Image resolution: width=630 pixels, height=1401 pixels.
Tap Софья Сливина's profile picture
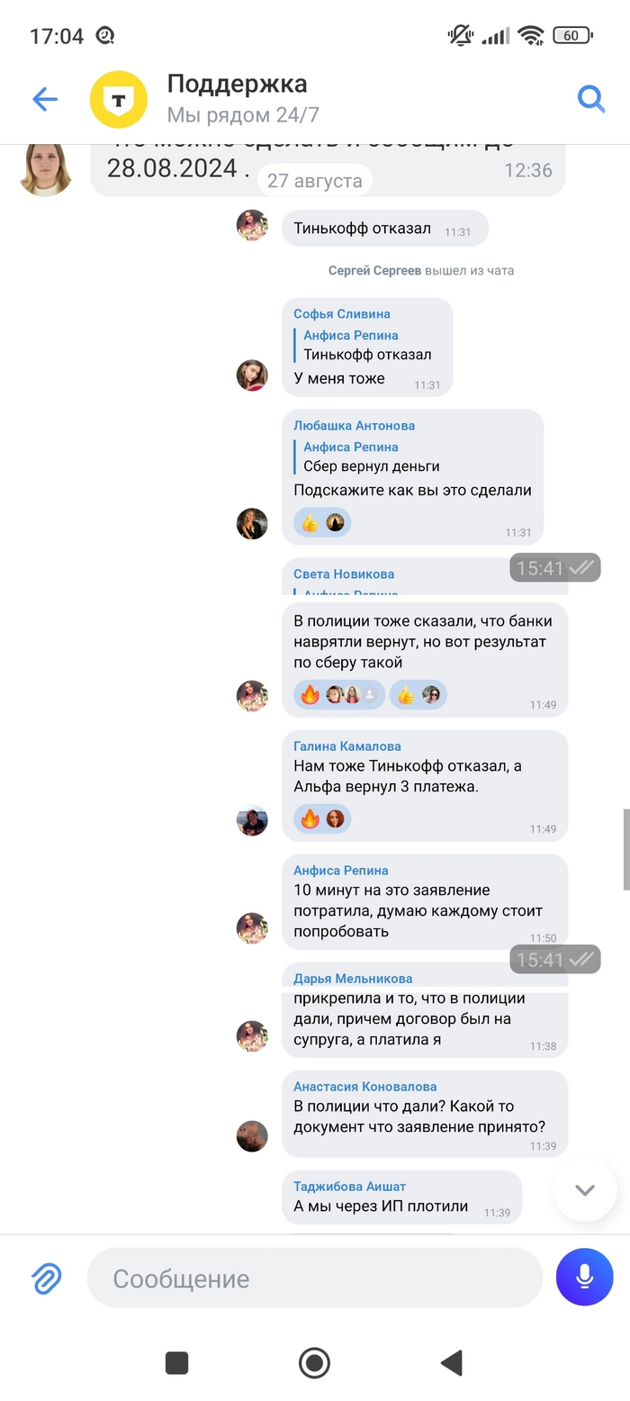pos(252,375)
